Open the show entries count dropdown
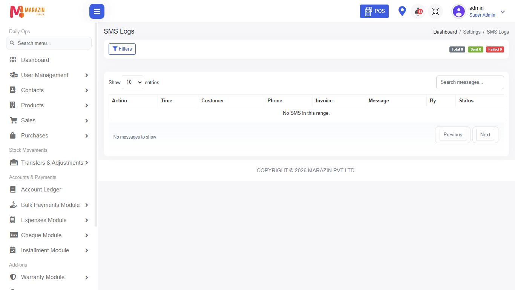 [x=132, y=82]
